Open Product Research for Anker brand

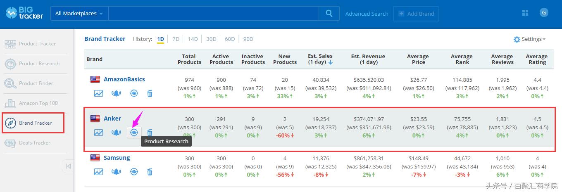pos(133,133)
